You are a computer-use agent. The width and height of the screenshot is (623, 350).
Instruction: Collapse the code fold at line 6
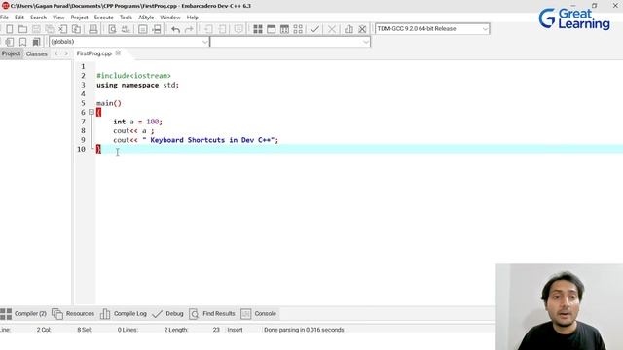pyautogui.click(x=92, y=113)
